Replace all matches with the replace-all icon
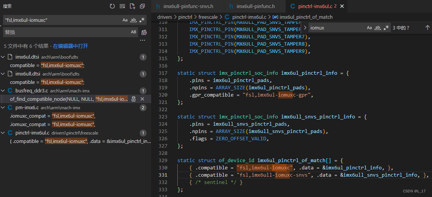Viewport: 432px width, 197px height. click(x=143, y=32)
